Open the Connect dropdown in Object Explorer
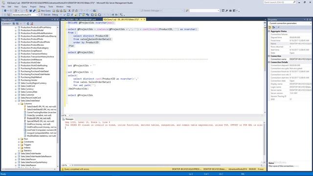The image size is (313, 176). point(6,23)
